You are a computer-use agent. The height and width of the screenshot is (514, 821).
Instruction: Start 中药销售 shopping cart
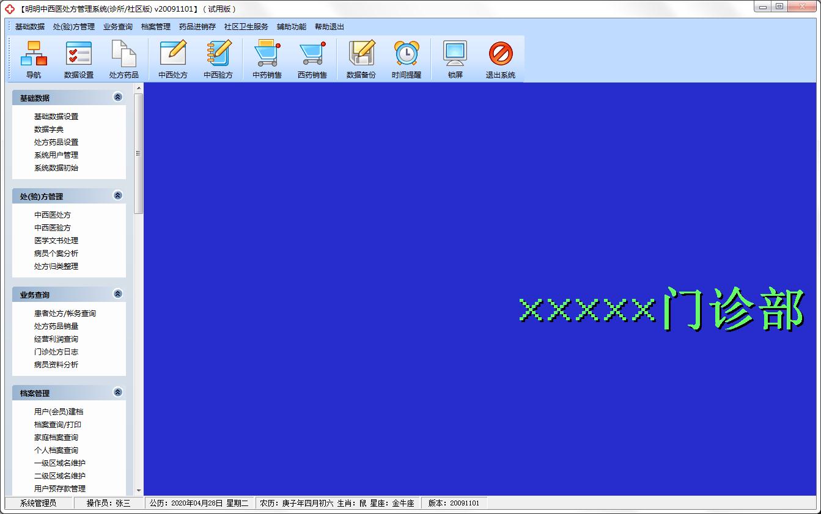(x=267, y=59)
